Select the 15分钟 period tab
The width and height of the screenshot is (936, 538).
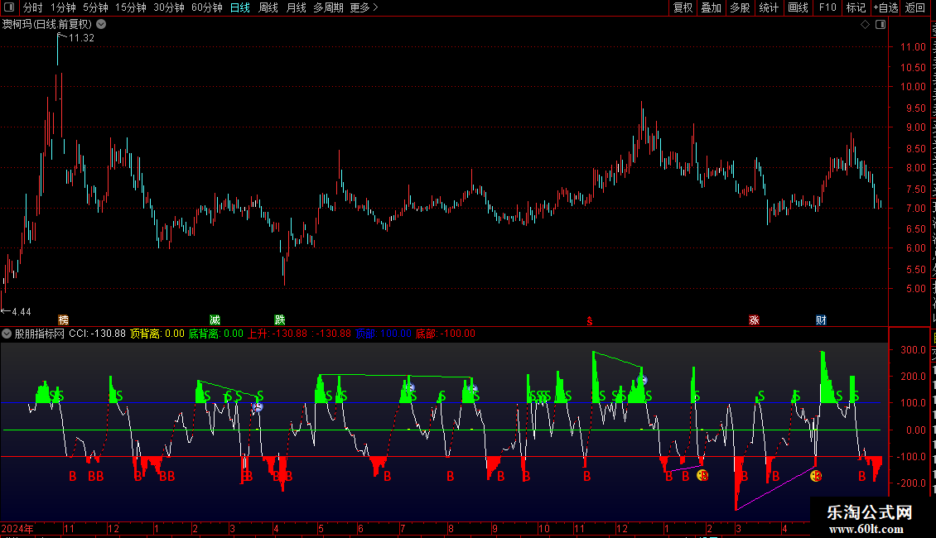[x=130, y=7]
